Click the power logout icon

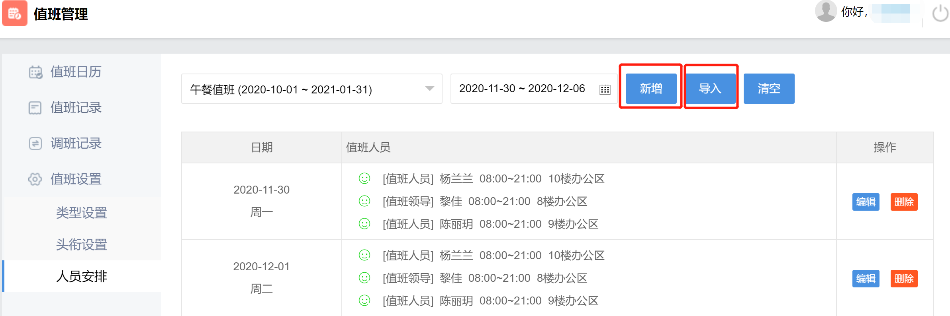(x=940, y=13)
